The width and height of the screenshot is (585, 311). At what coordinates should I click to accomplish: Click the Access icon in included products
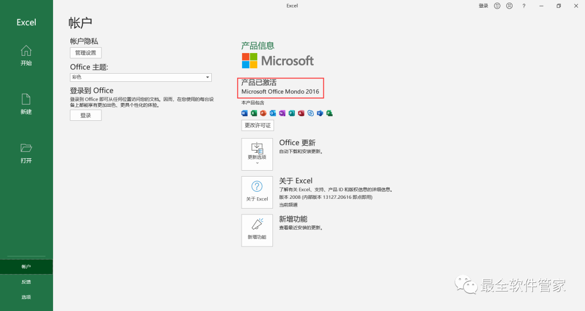click(x=301, y=113)
